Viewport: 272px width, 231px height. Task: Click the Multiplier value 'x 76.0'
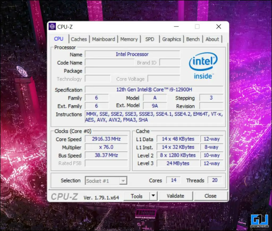click(x=106, y=147)
